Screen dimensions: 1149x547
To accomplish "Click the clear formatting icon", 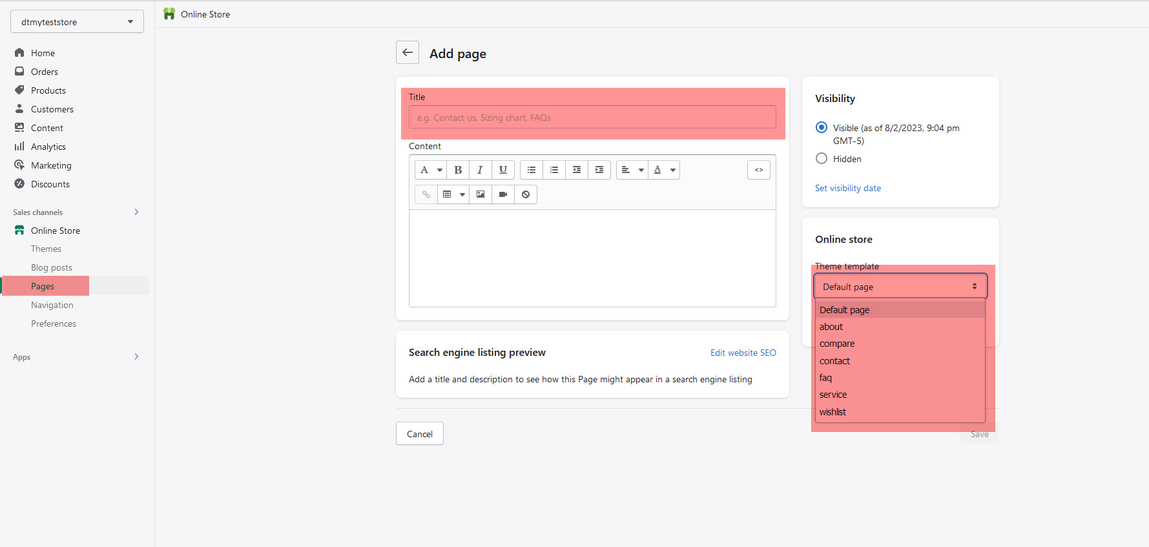I will tap(526, 194).
